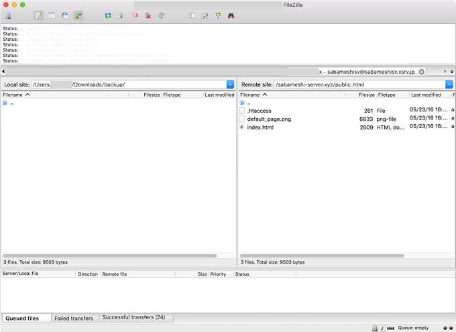Click the png-file filetype cell
This screenshot has height=332, width=456.
click(x=386, y=119)
